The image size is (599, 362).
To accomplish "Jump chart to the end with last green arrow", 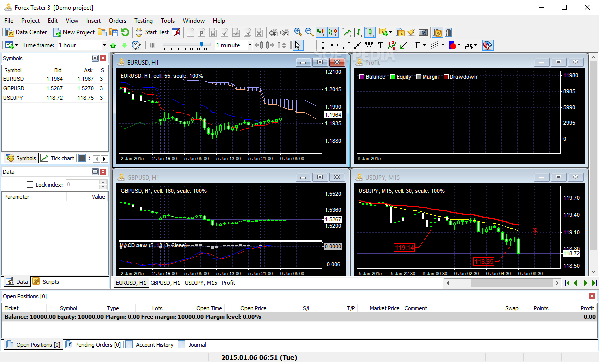I will click(594, 283).
